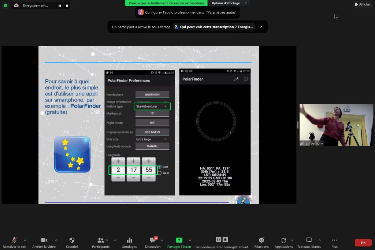Expand audio options arrow next to microphone

(x=25, y=240)
